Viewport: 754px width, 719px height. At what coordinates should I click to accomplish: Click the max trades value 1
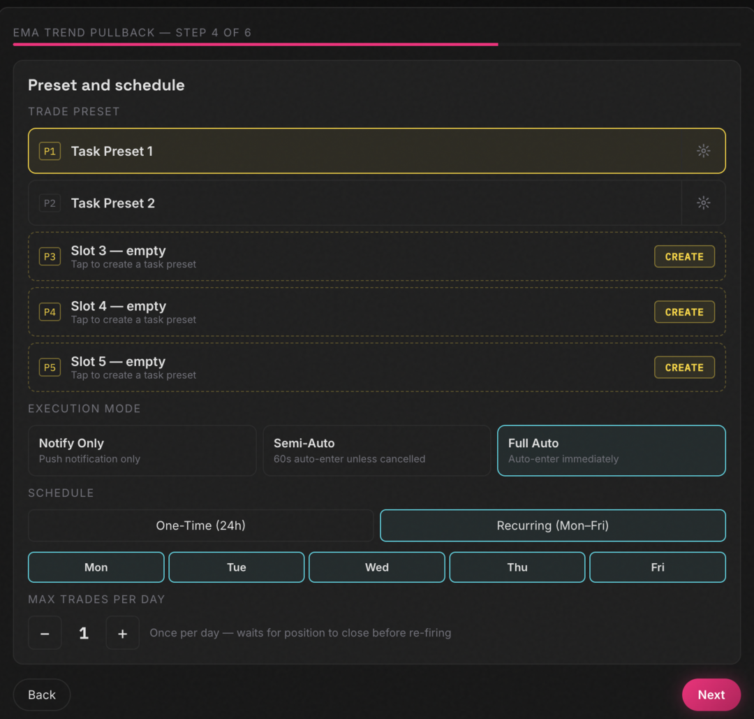[x=84, y=633]
